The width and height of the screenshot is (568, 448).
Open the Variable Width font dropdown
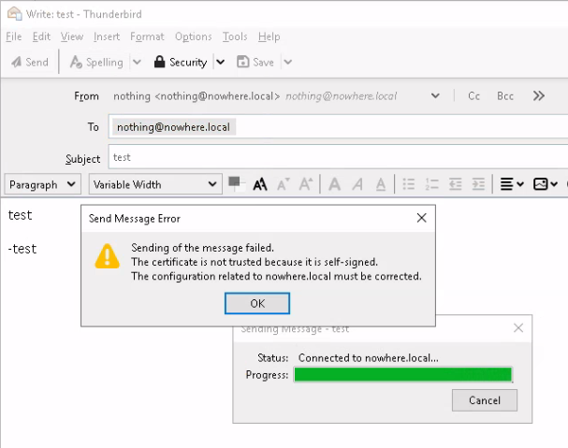(155, 184)
